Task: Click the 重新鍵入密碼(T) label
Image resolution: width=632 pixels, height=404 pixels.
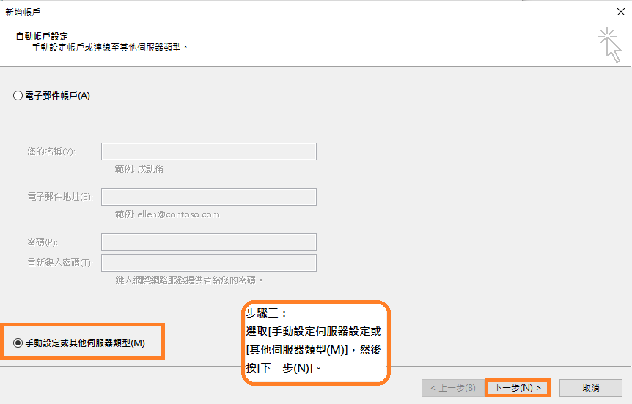Action: [x=59, y=263]
